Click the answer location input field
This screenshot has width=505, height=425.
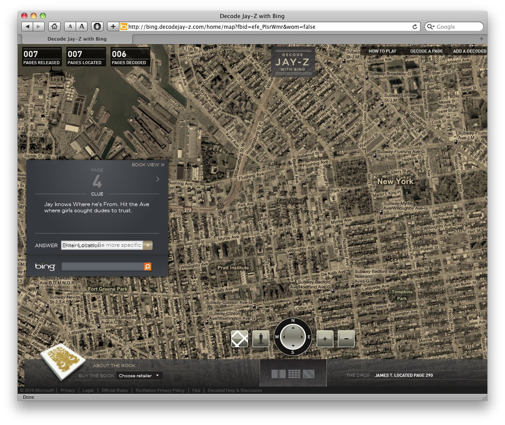[x=102, y=245]
